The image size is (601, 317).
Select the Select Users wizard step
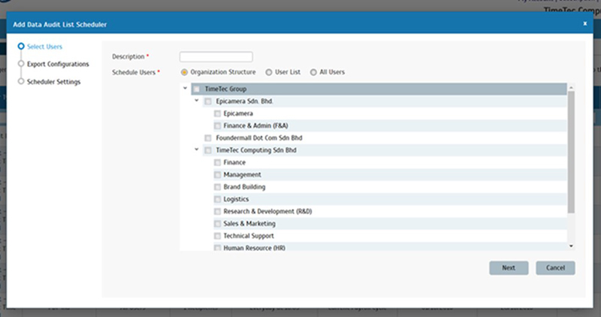[44, 47]
